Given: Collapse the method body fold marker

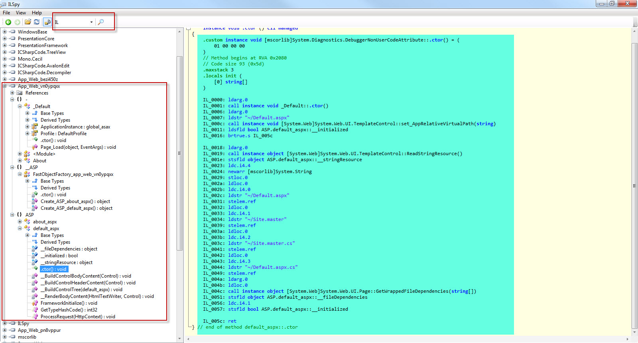Looking at the screenshot, I should point(189,28).
